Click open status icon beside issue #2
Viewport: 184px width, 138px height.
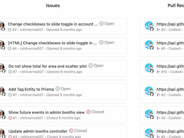pos(10,30)
